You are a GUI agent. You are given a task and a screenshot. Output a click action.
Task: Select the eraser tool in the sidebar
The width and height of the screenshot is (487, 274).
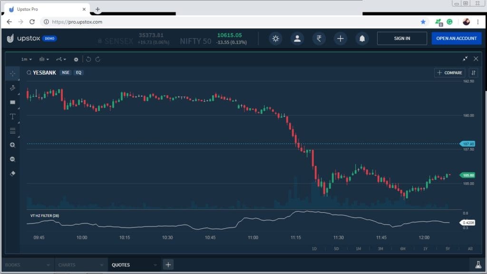(12, 174)
